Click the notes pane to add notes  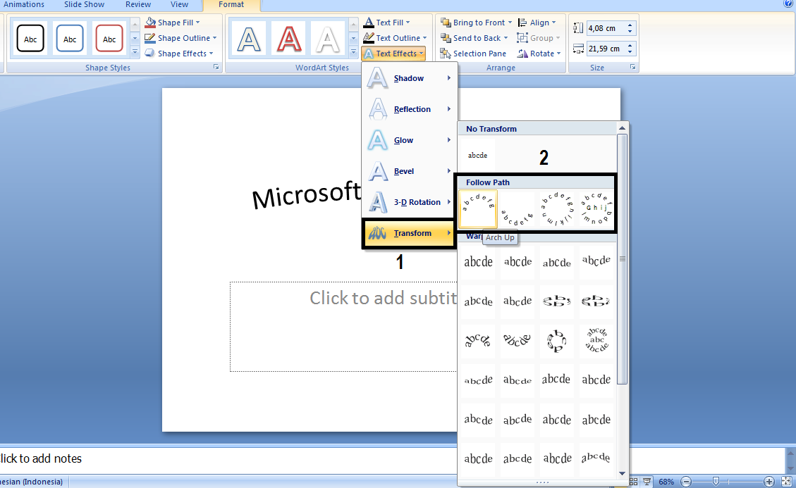pos(393,459)
